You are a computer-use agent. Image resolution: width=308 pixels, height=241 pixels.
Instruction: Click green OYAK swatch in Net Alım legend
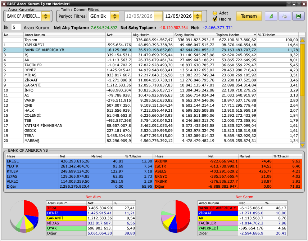[x=67, y=228]
